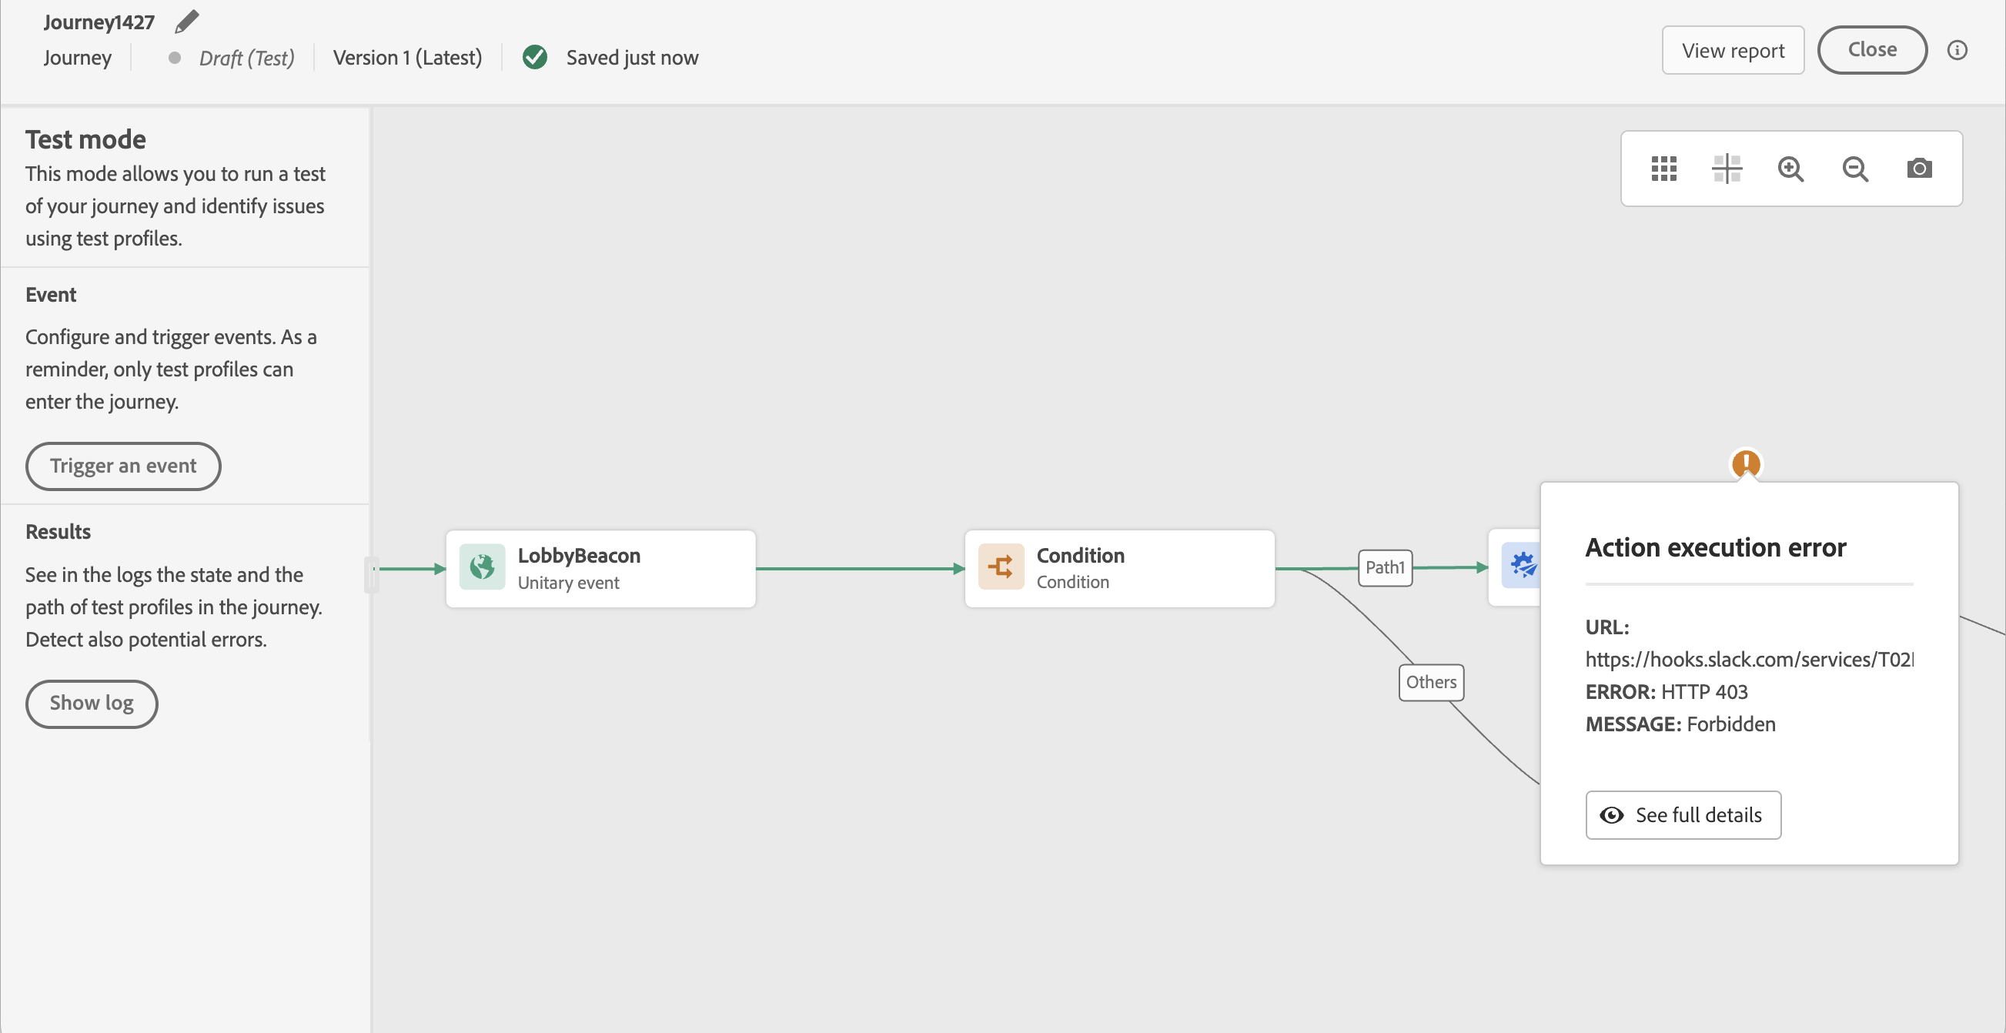
Task: Take a canvas screenshot with the camera icon
Action: point(1919,168)
